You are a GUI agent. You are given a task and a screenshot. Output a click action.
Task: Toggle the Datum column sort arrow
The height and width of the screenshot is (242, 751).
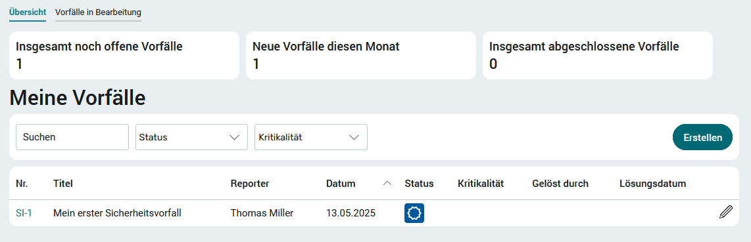[x=387, y=184]
